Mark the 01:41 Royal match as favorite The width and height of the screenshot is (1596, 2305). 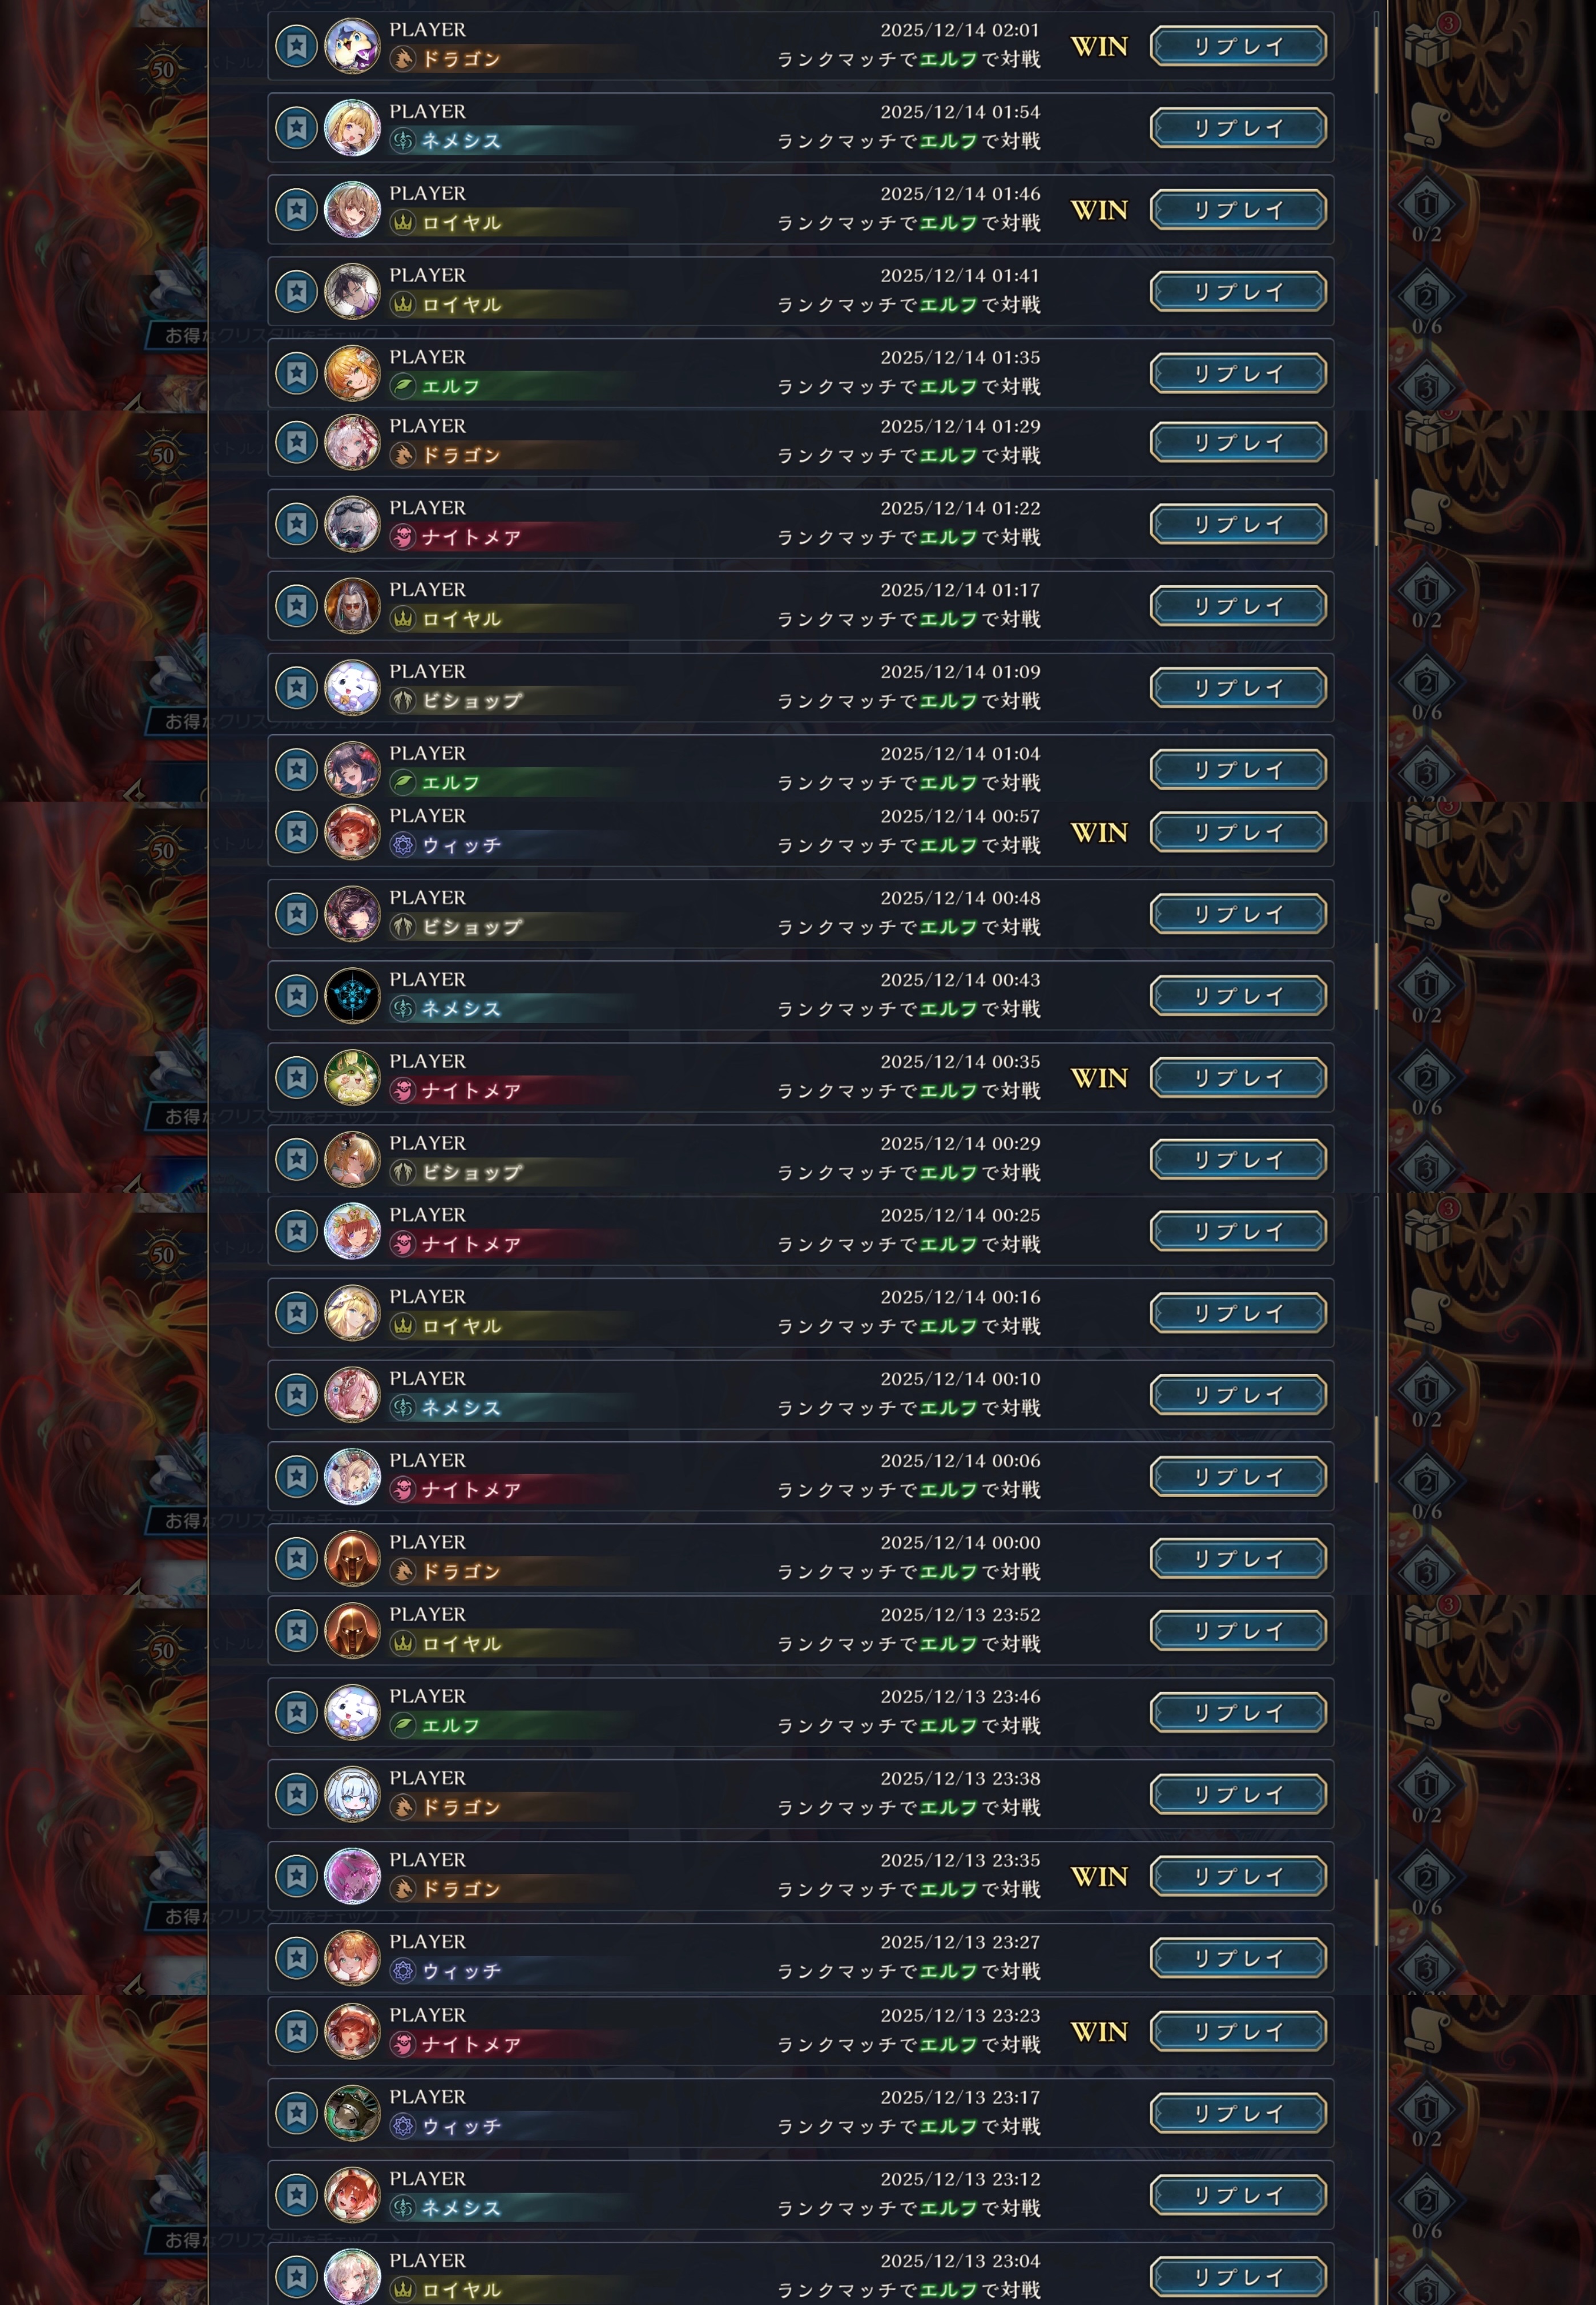[296, 292]
